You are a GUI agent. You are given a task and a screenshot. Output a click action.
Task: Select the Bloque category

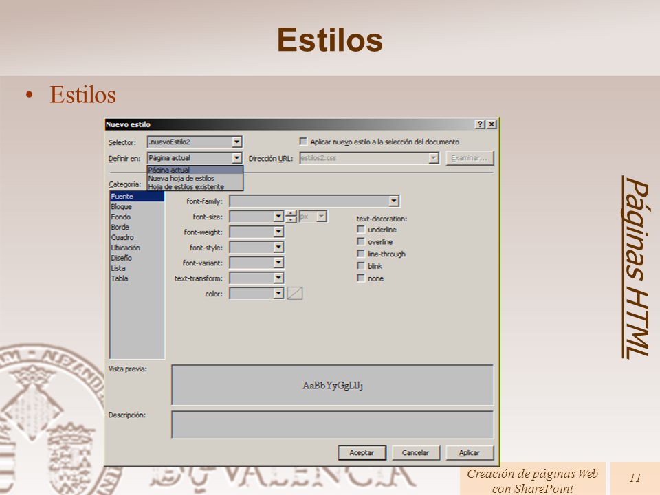tap(137, 207)
